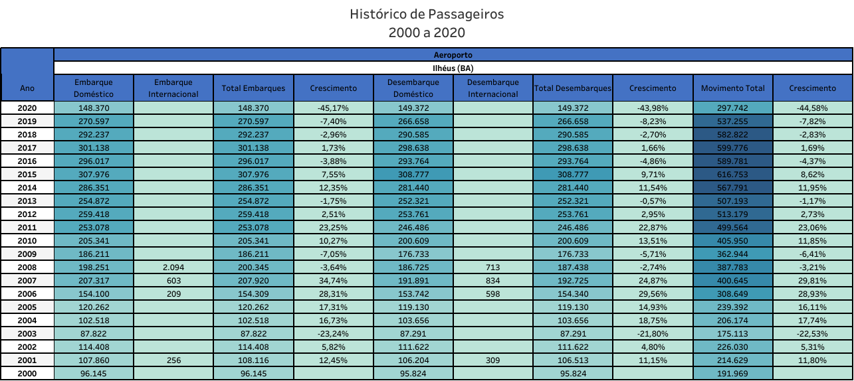The height and width of the screenshot is (381, 854).
Task: Select the 29,81% Movimento growth cell
Action: 813,280
